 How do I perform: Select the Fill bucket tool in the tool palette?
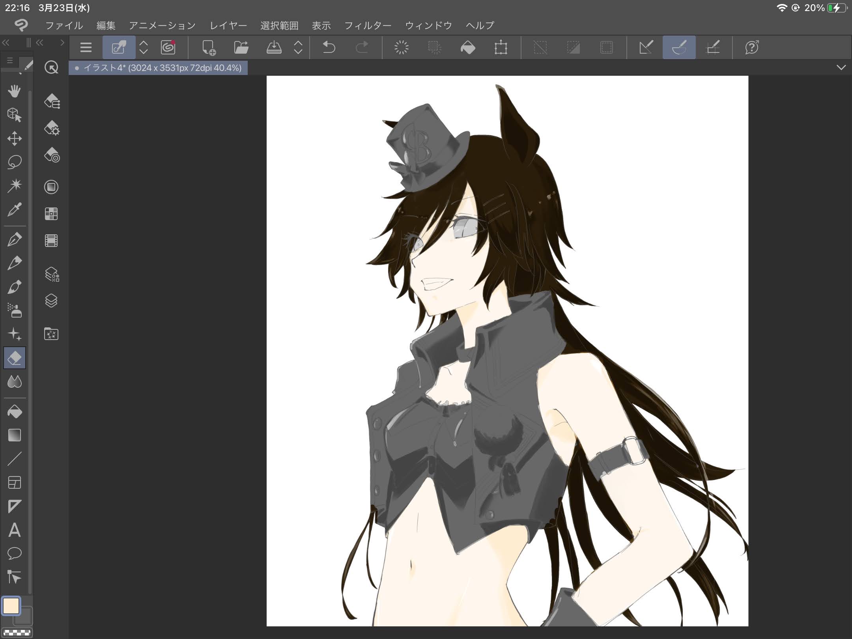click(15, 412)
